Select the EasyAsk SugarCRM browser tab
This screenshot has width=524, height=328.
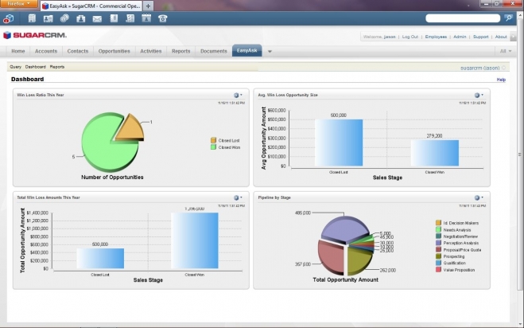91,6
